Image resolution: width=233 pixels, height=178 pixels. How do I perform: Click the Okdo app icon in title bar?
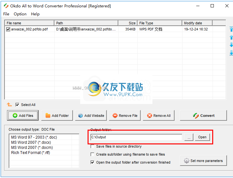coord(6,6)
